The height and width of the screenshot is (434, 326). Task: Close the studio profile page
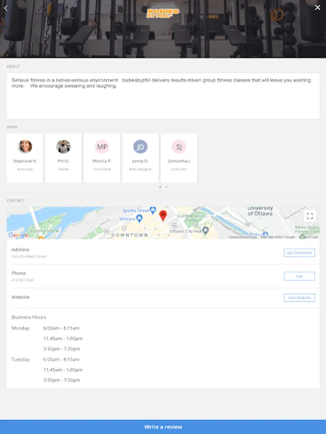point(317,7)
